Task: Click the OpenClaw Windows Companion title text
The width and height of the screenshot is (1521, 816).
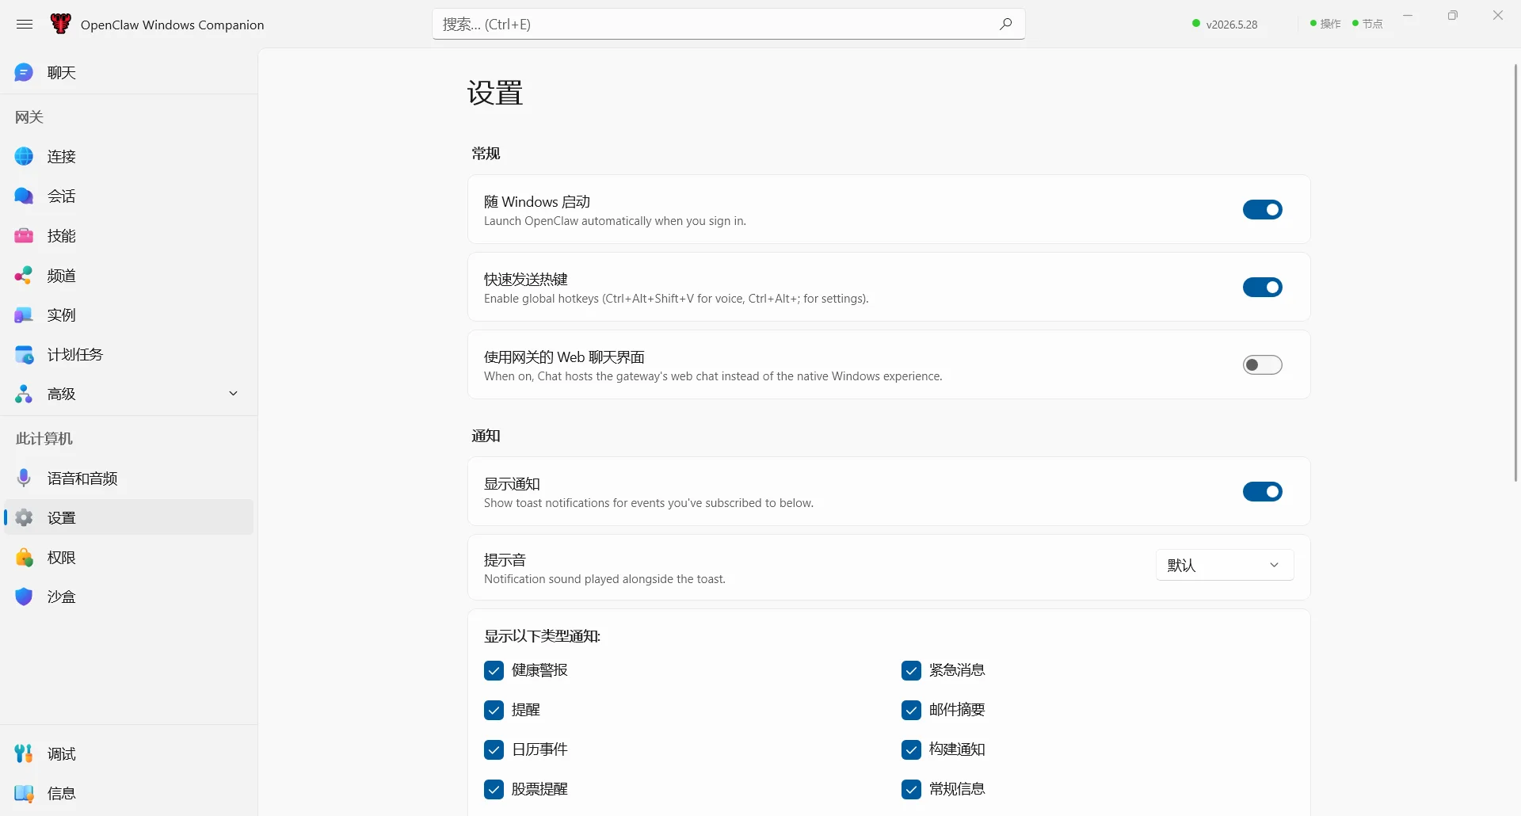Action: click(x=173, y=25)
